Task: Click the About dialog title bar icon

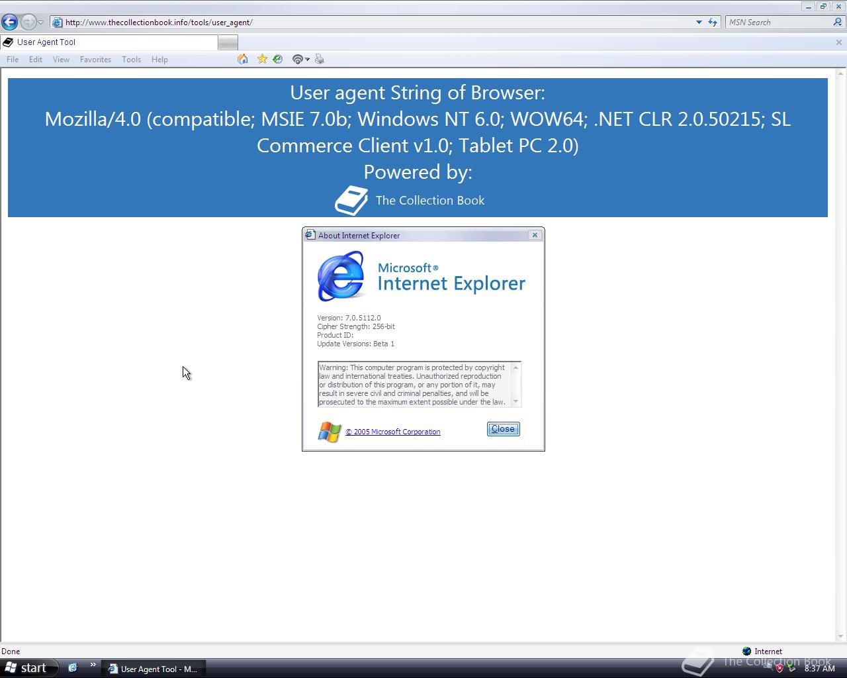Action: pos(310,235)
